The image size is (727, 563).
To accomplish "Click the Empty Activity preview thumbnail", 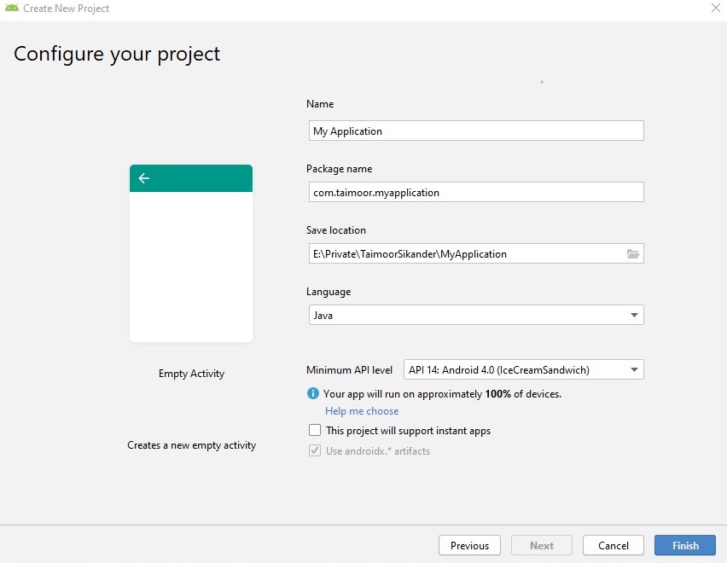I will [x=190, y=252].
